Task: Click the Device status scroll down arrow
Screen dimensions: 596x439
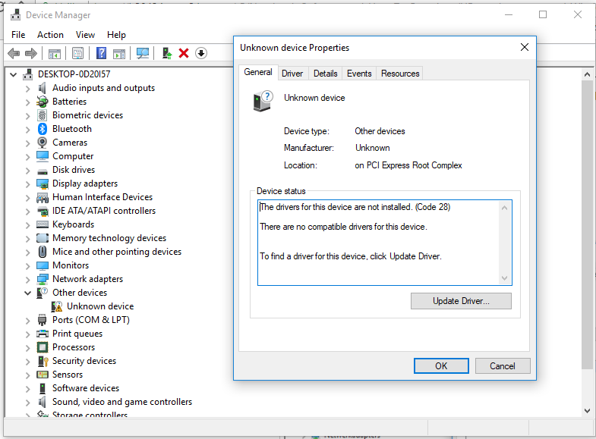Action: pyautogui.click(x=504, y=278)
